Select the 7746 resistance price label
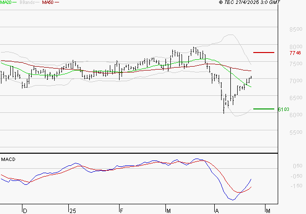The width and height of the screenshot is (306, 214). (295, 53)
